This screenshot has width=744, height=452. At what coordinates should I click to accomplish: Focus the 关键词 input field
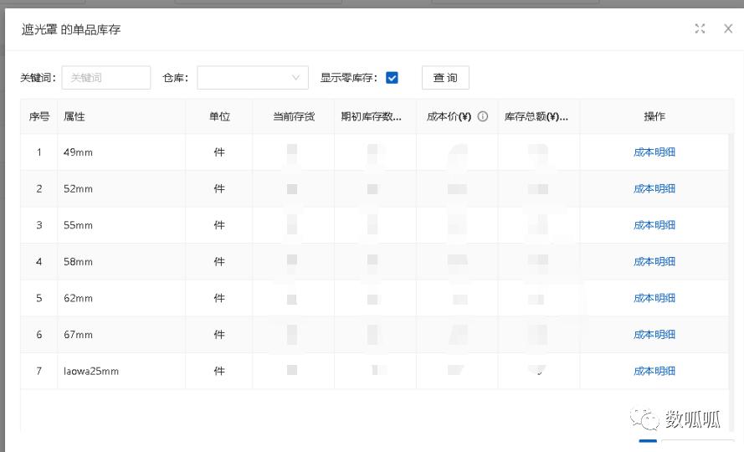(x=105, y=77)
